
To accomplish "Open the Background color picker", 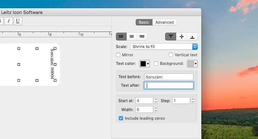I will [x=192, y=64].
